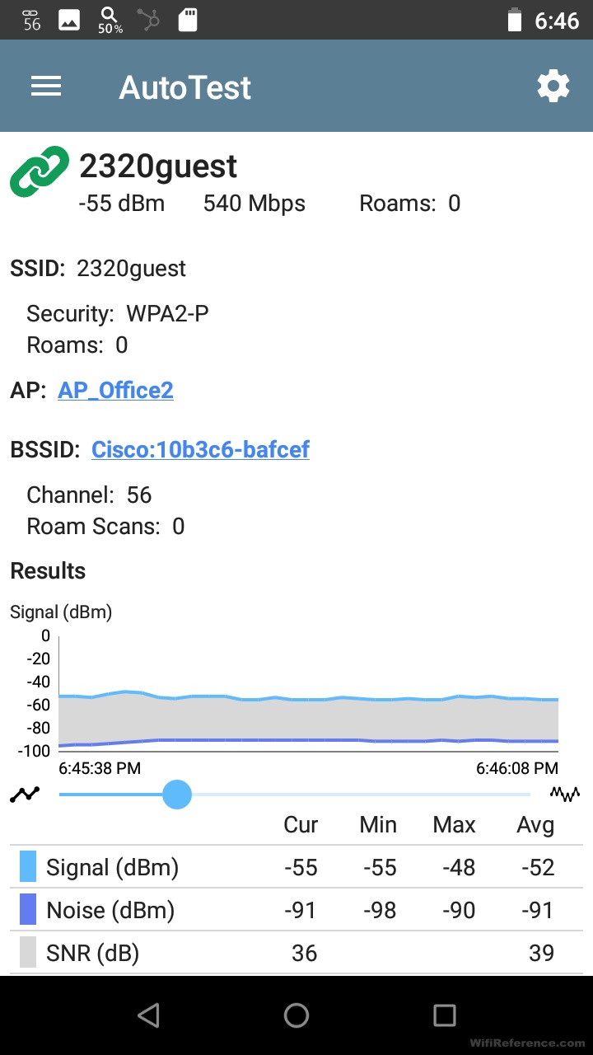Image resolution: width=593 pixels, height=1055 pixels.
Task: Open the Cisco:10b3c6-bafcef BSSID link
Action: click(x=200, y=449)
